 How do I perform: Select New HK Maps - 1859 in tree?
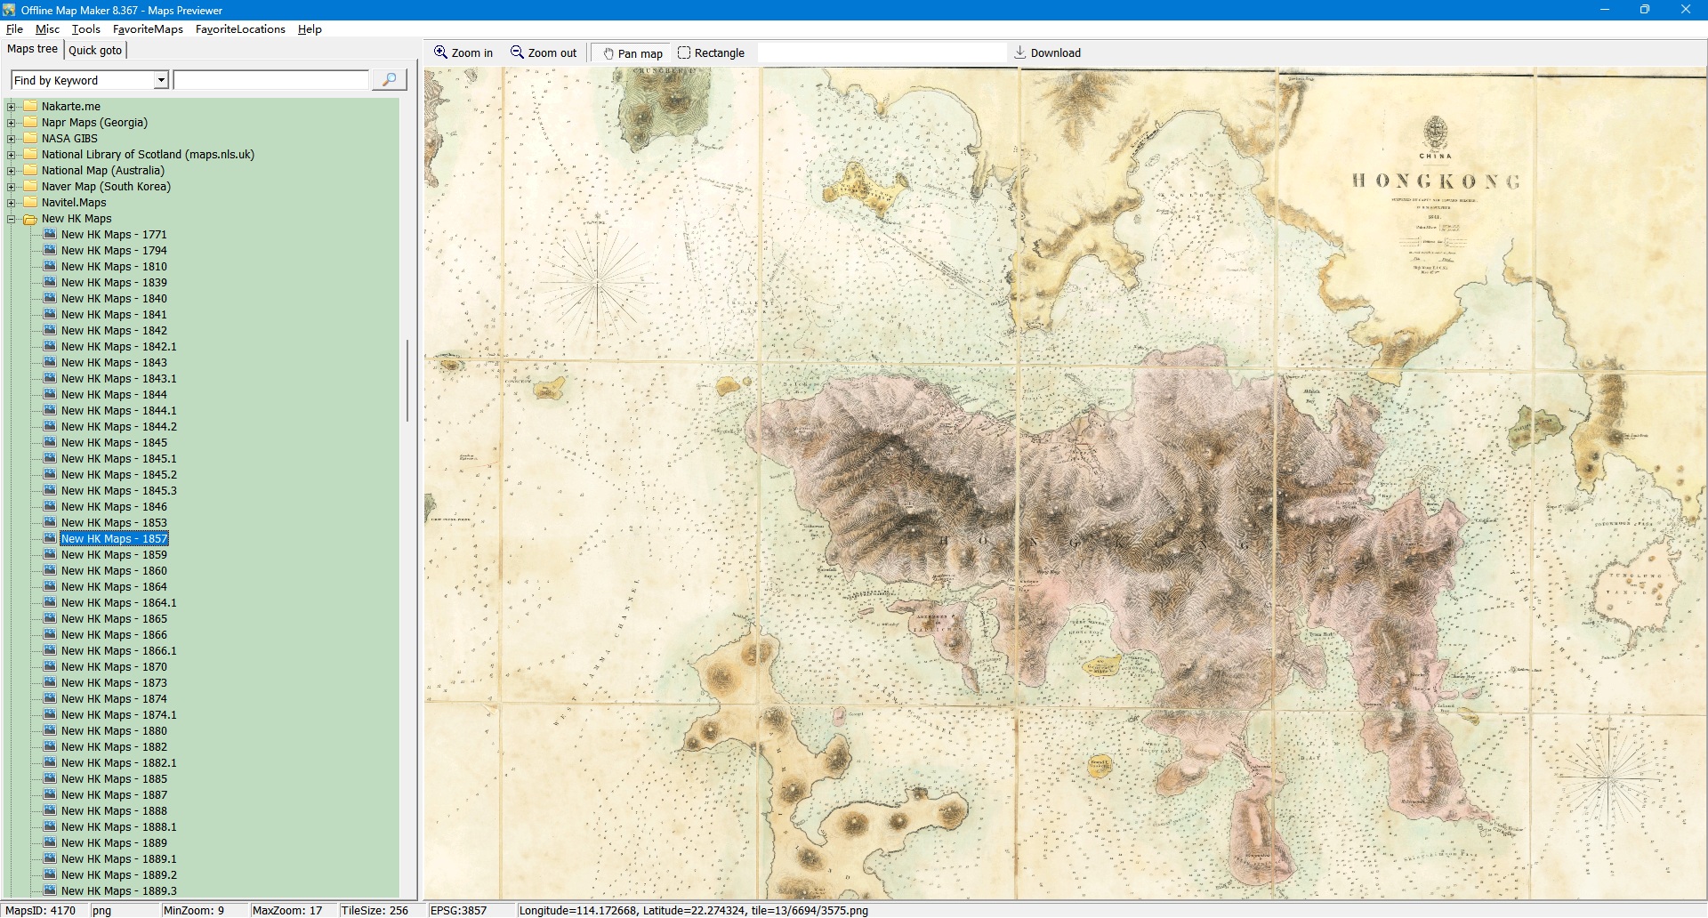(x=113, y=555)
